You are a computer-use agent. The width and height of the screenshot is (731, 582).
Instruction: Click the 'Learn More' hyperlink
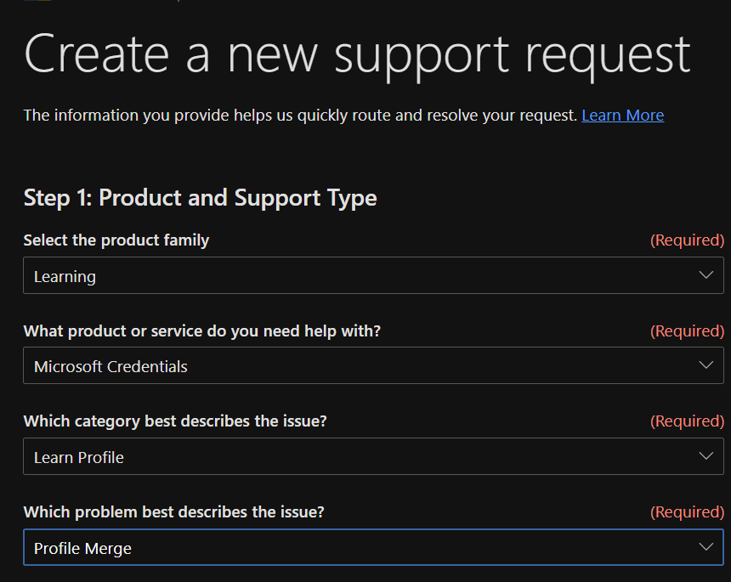623,115
